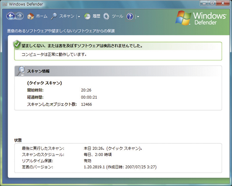
Task: Click the schedule value 毎日、2:00 時頃
Action: pyautogui.click(x=98, y=155)
